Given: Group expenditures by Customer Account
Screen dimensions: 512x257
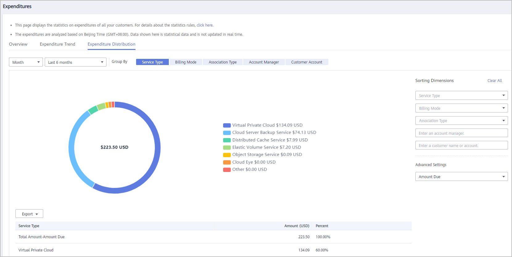Looking at the screenshot, I should pos(306,62).
